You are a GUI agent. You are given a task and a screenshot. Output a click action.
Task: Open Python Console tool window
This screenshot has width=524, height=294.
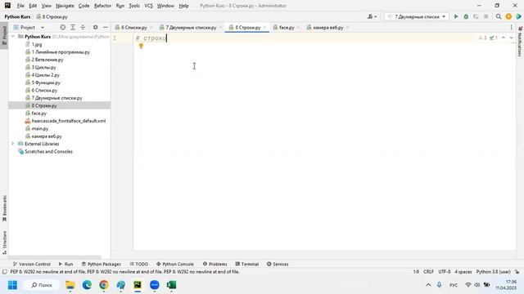point(175,264)
